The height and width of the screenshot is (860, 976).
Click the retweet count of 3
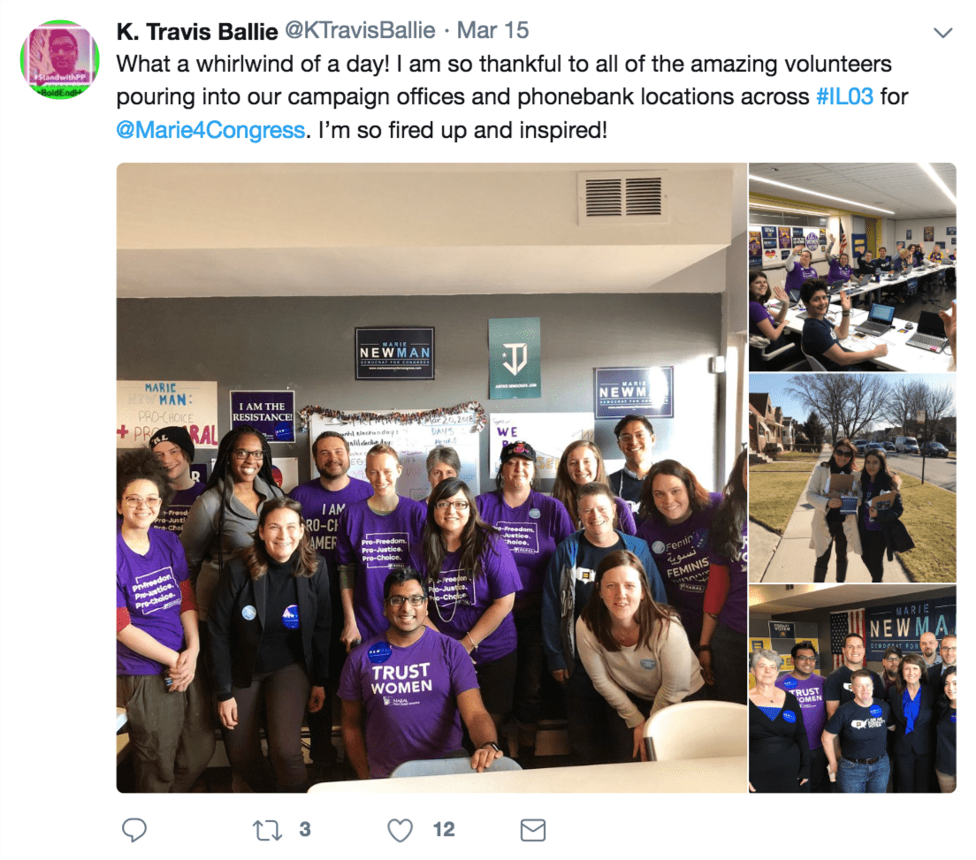pos(304,830)
